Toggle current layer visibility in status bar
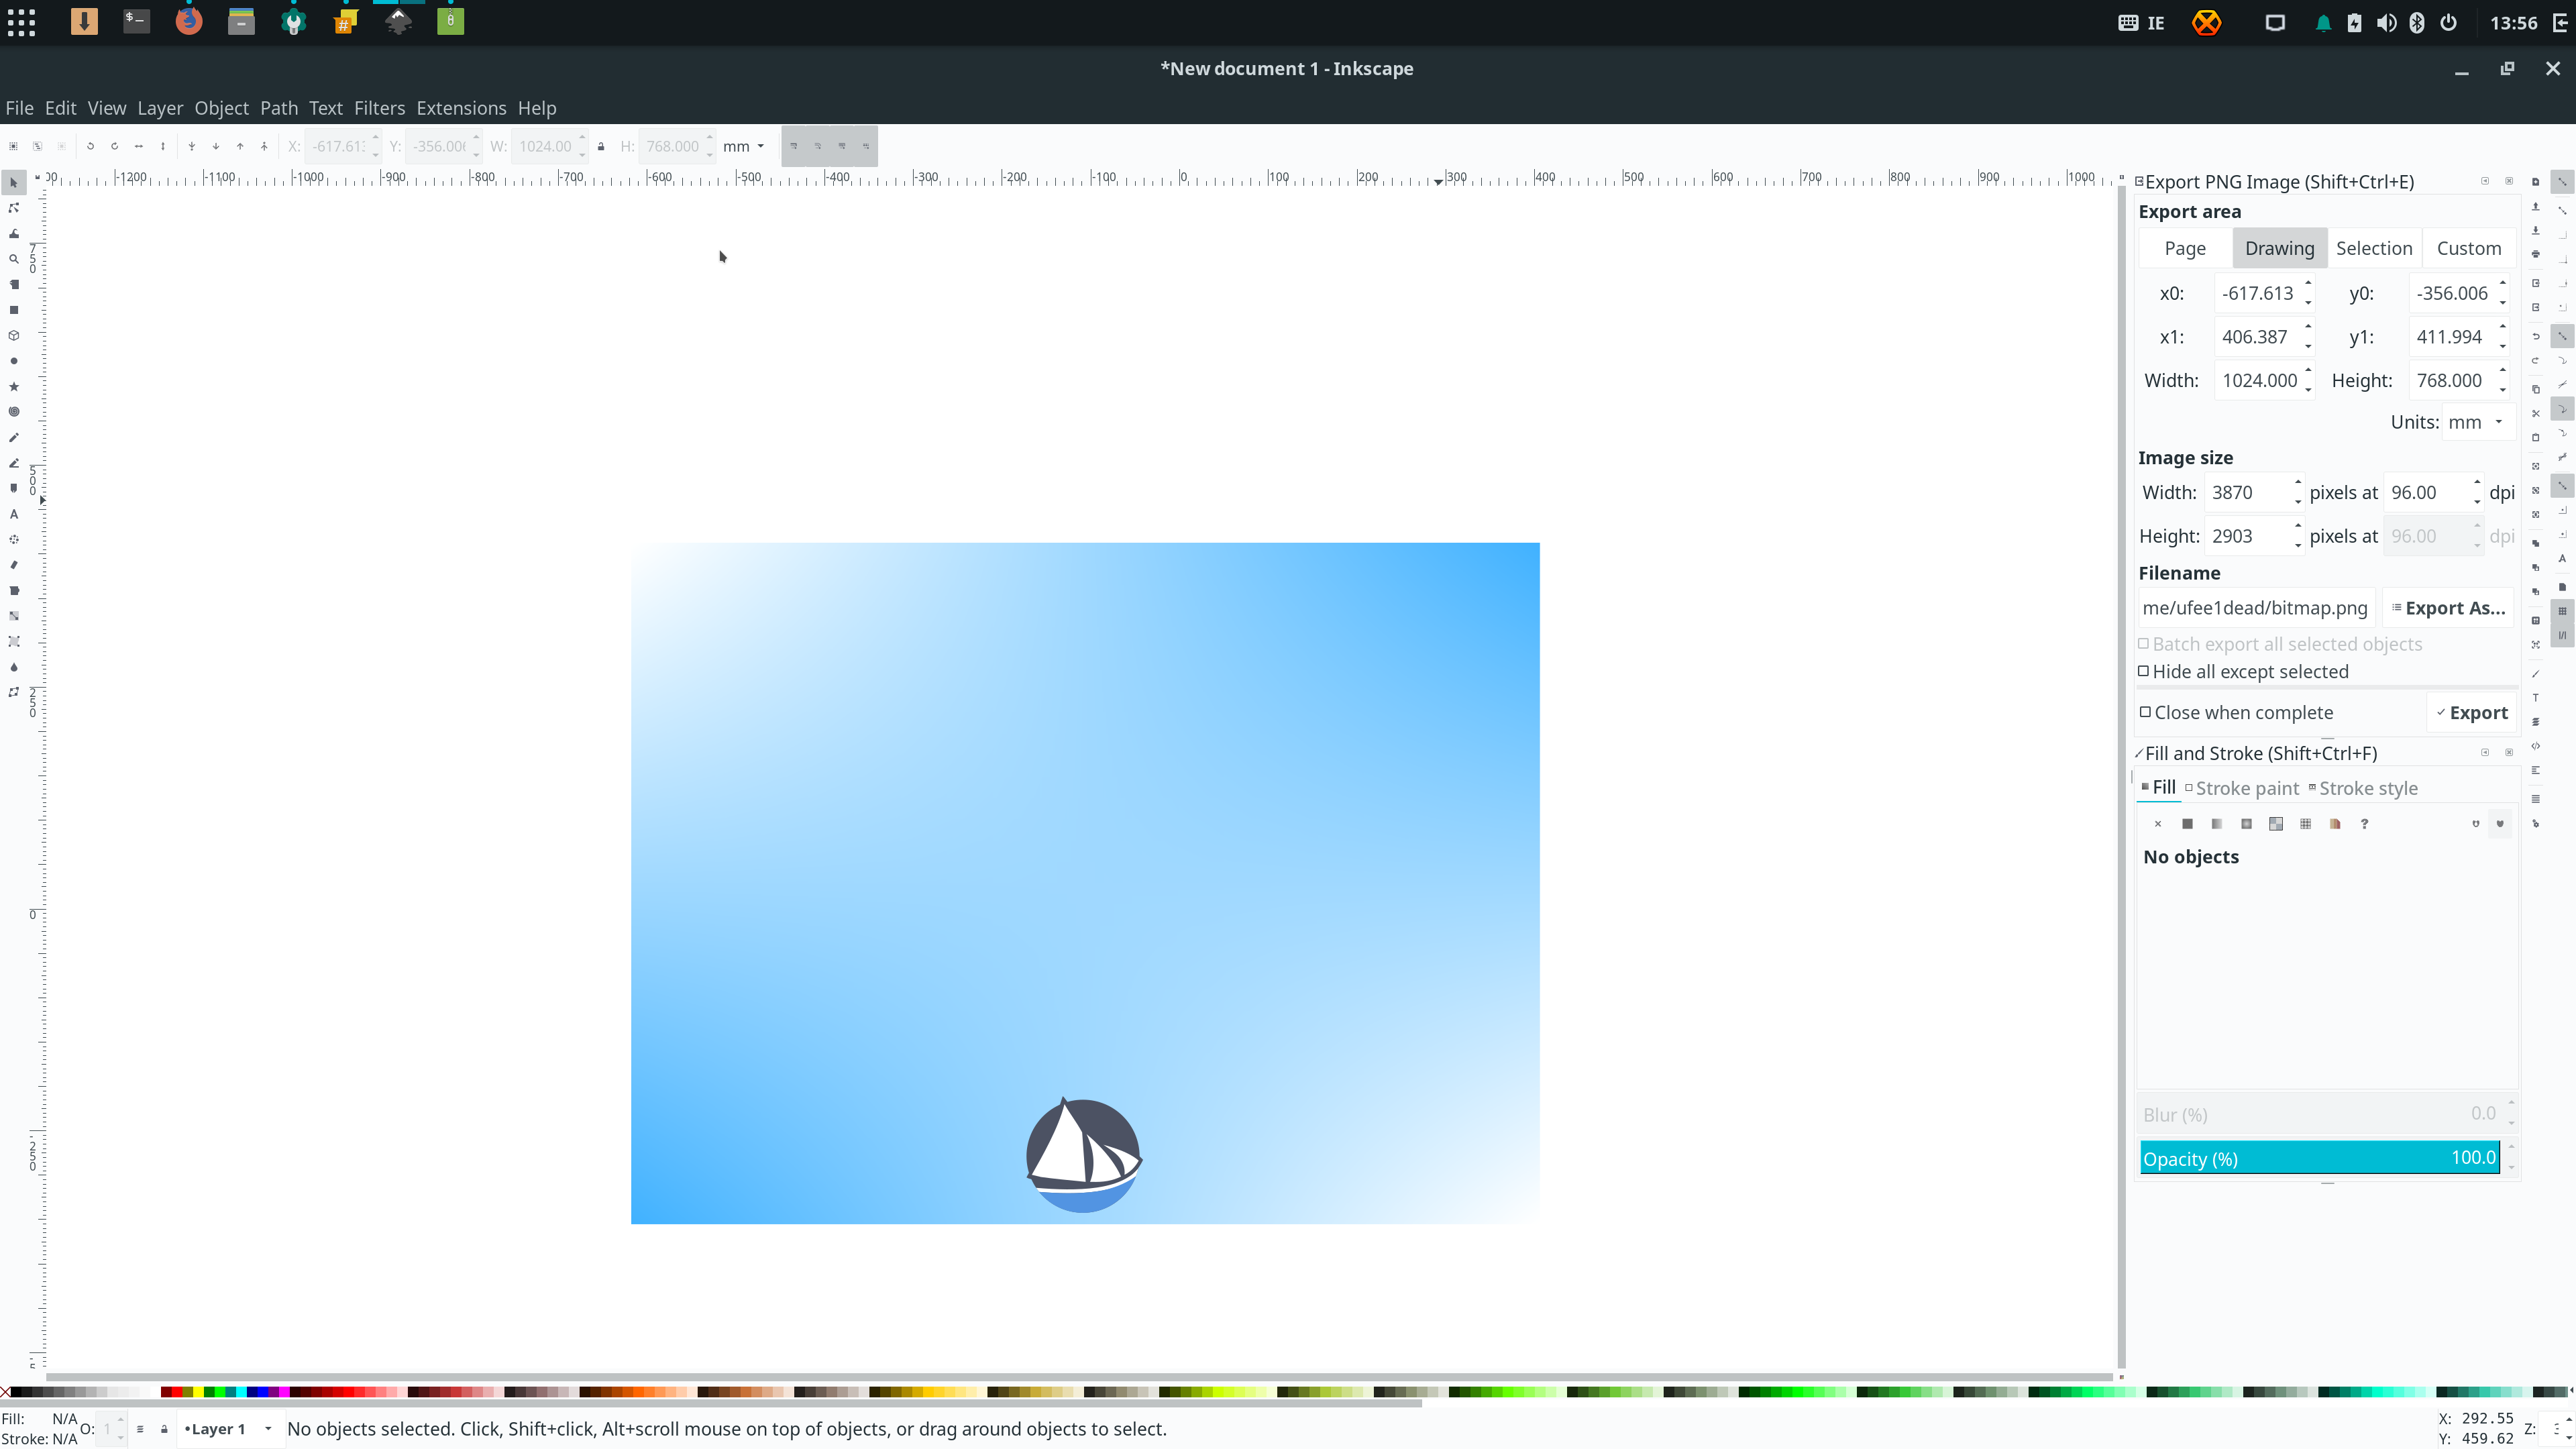This screenshot has height=1449, width=2576. (140, 1429)
